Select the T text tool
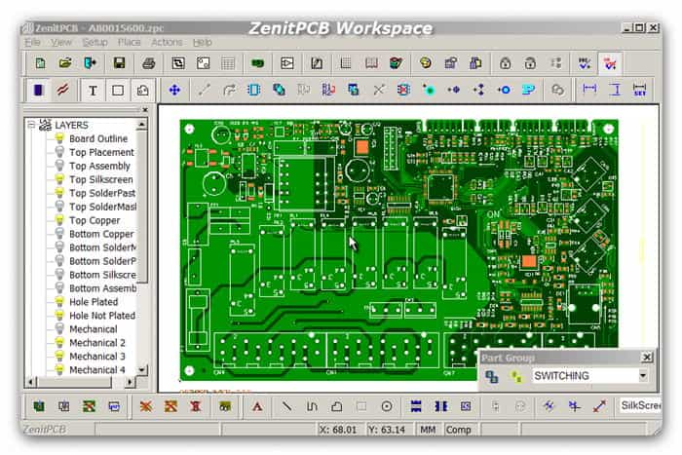 point(93,91)
